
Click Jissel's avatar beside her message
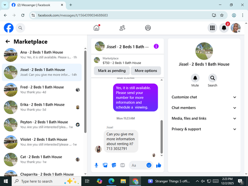98,149
